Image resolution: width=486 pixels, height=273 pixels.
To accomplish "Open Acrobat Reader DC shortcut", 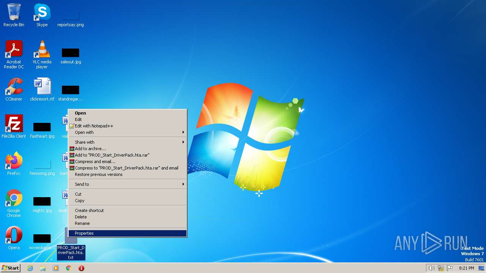I will pos(14,55).
